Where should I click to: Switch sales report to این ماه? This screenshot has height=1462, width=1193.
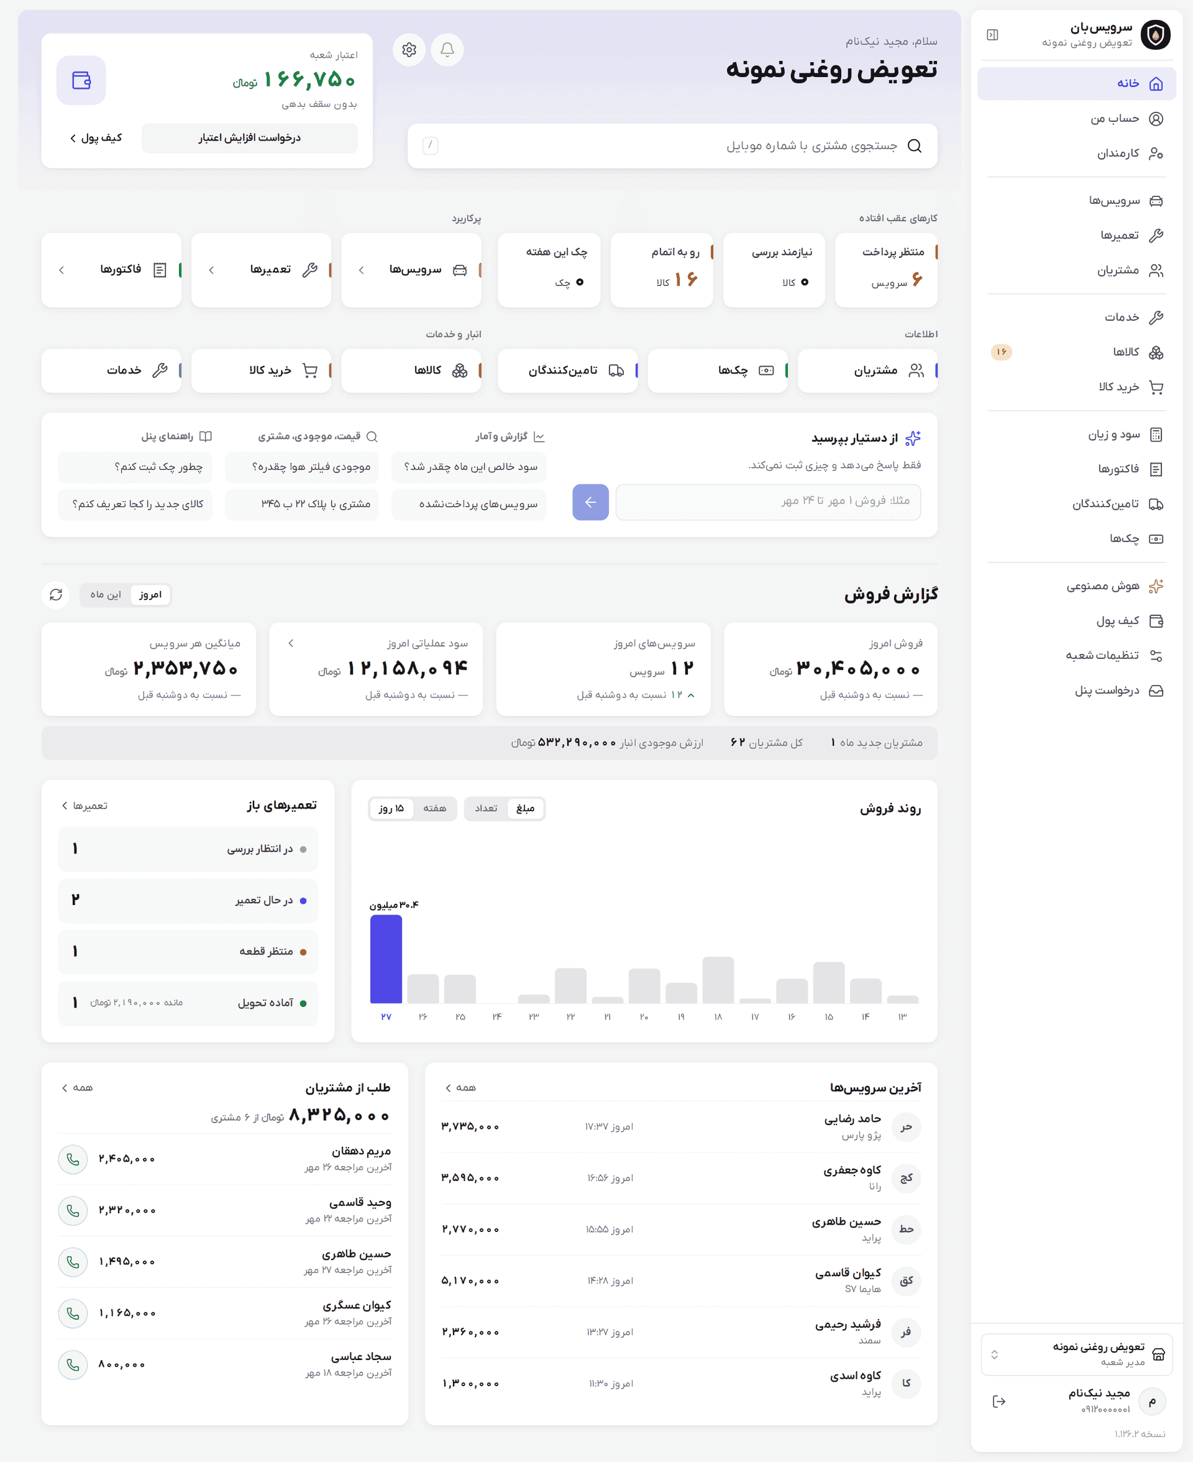105,595
